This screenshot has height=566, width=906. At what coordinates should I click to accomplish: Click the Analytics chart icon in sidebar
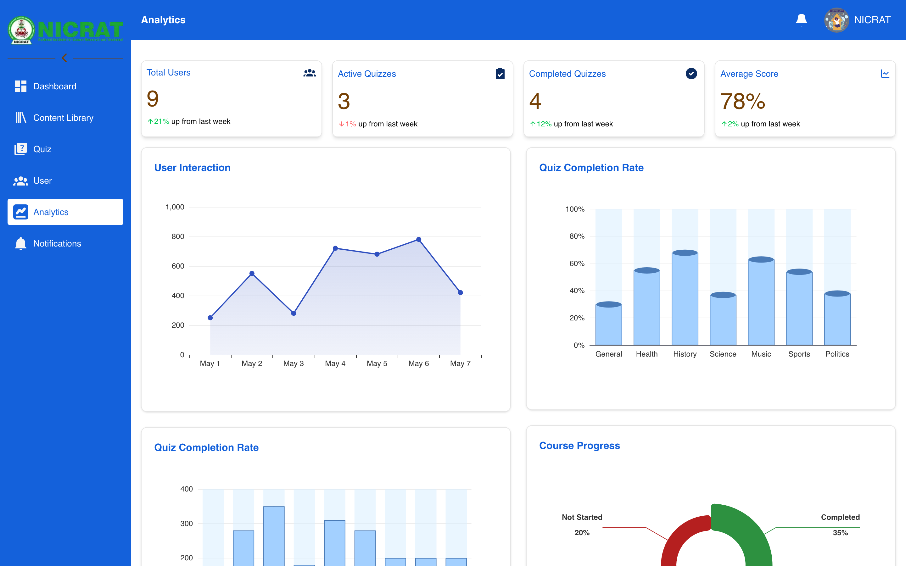[20, 212]
